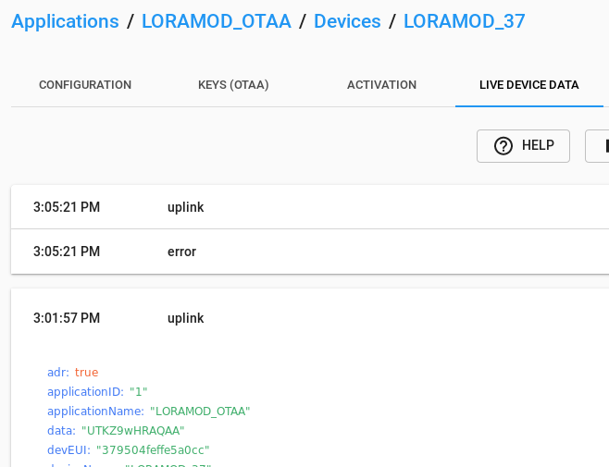Click the devEUI "379504feffe5a0cc" value
This screenshot has height=467, width=609.
(153, 450)
